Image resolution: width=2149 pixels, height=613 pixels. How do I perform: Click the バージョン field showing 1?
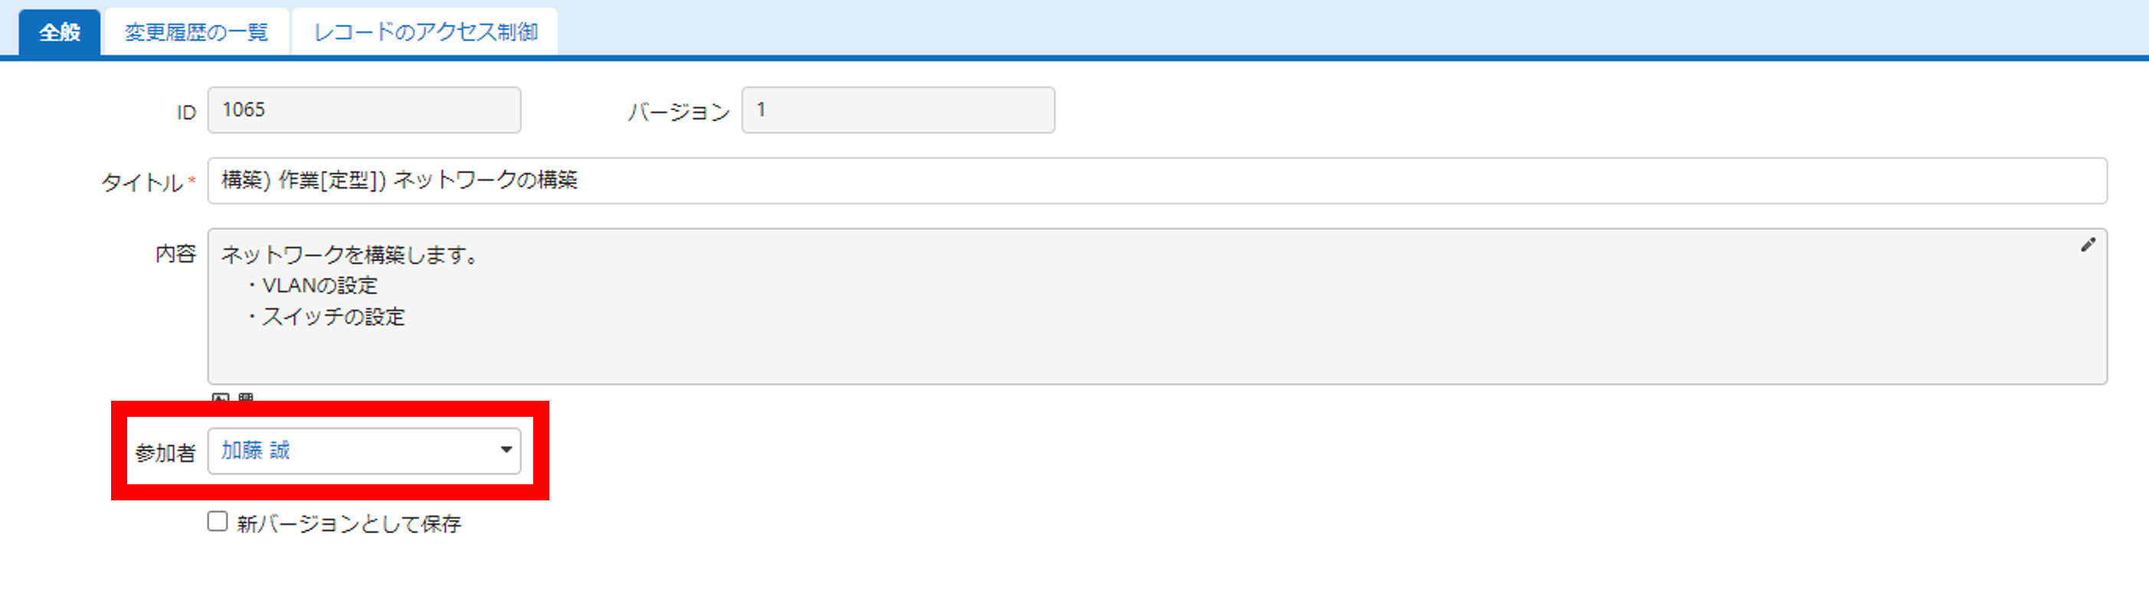[x=898, y=110]
